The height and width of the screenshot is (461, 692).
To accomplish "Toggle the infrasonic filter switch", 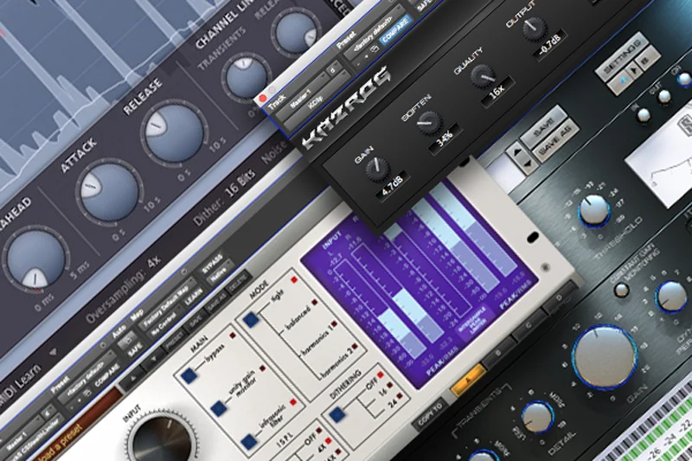I will 249,441.
